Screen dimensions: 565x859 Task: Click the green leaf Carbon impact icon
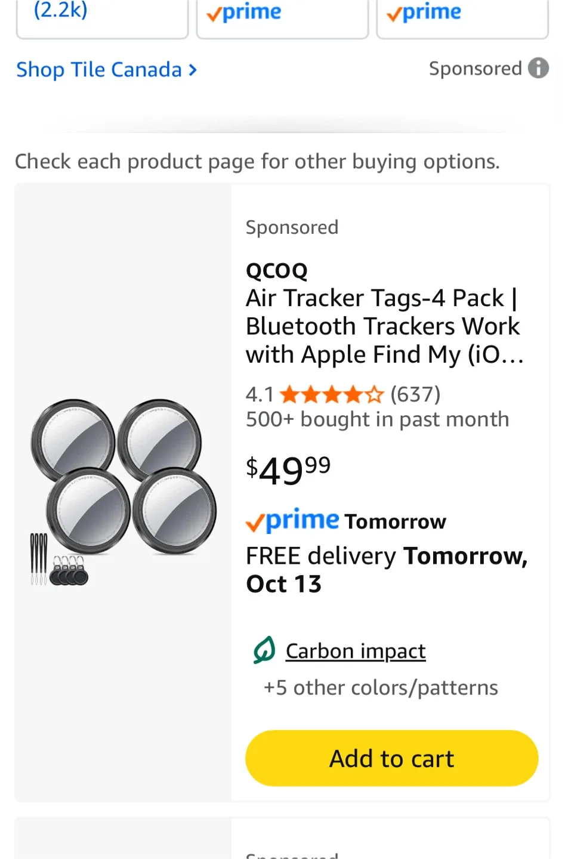pos(264,650)
